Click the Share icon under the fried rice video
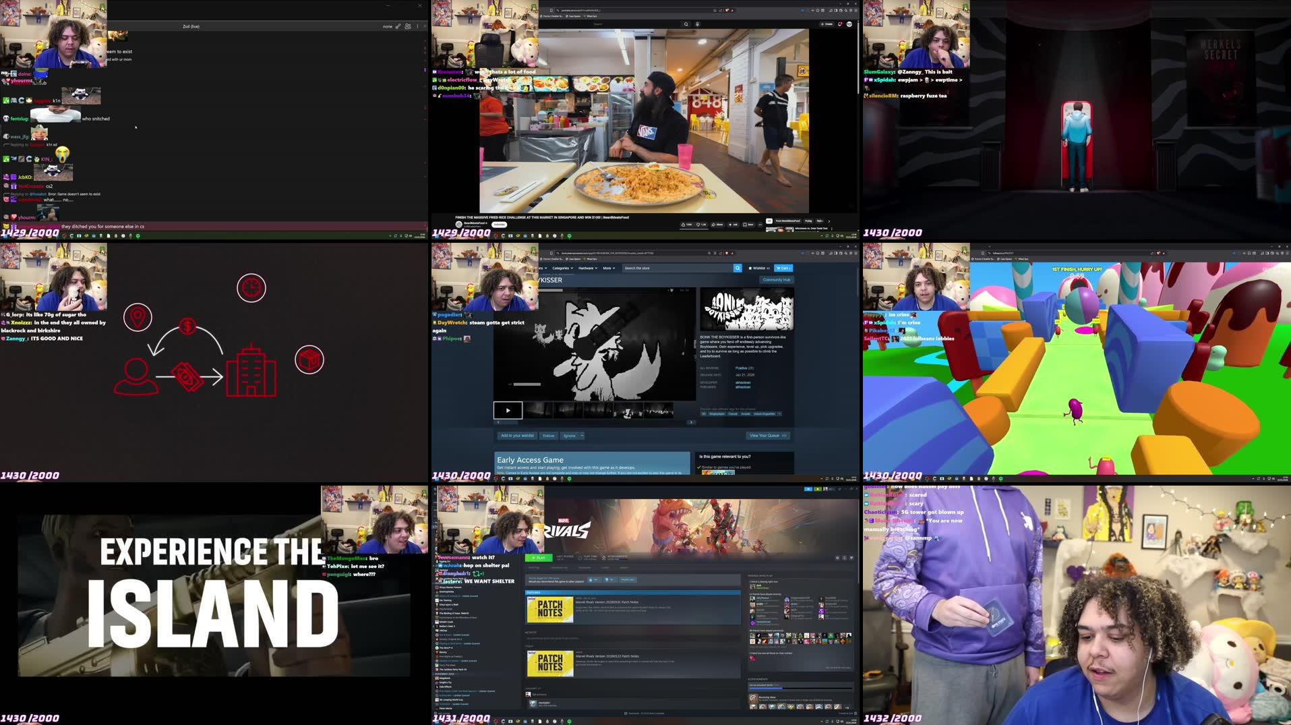 (x=714, y=225)
